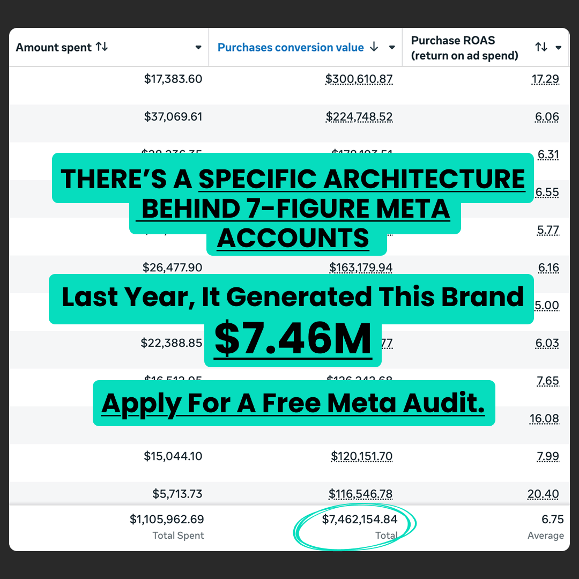Click Purchases conversion value column header
The width and height of the screenshot is (579, 579).
[291, 47]
